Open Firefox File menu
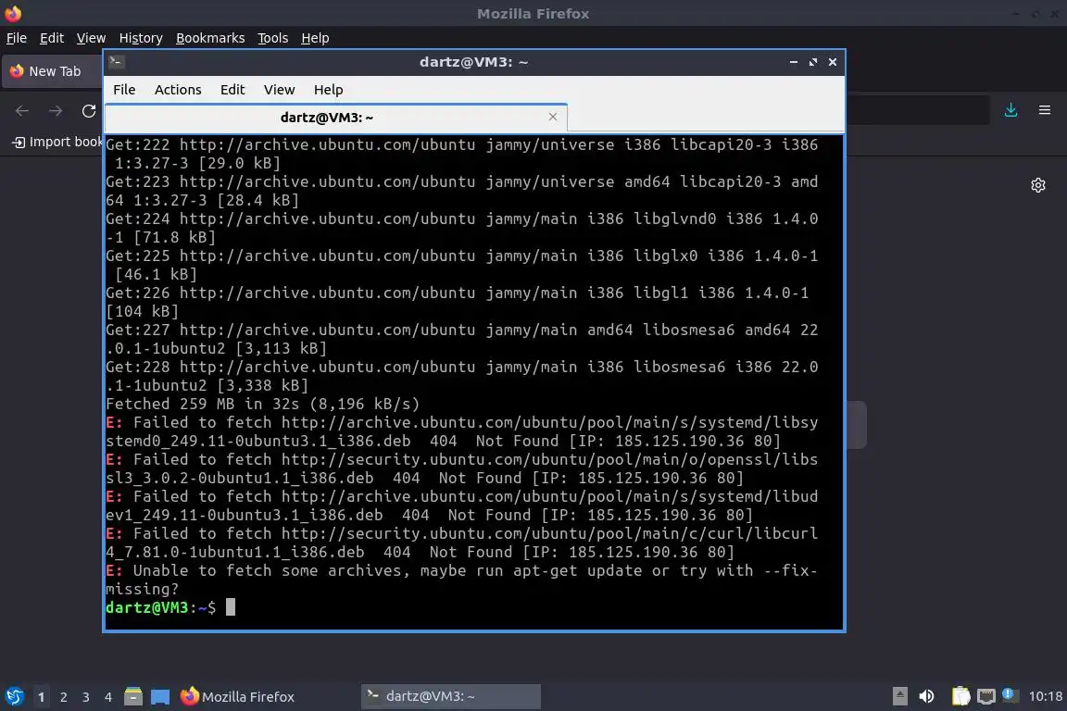1067x711 pixels. (17, 38)
